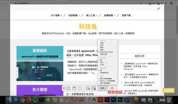Expand 社群軟體 nav dropdown
178x104 pixels.
point(74,15)
